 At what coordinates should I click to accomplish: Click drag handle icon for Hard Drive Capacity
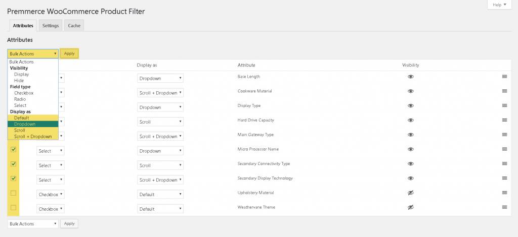pos(504,120)
